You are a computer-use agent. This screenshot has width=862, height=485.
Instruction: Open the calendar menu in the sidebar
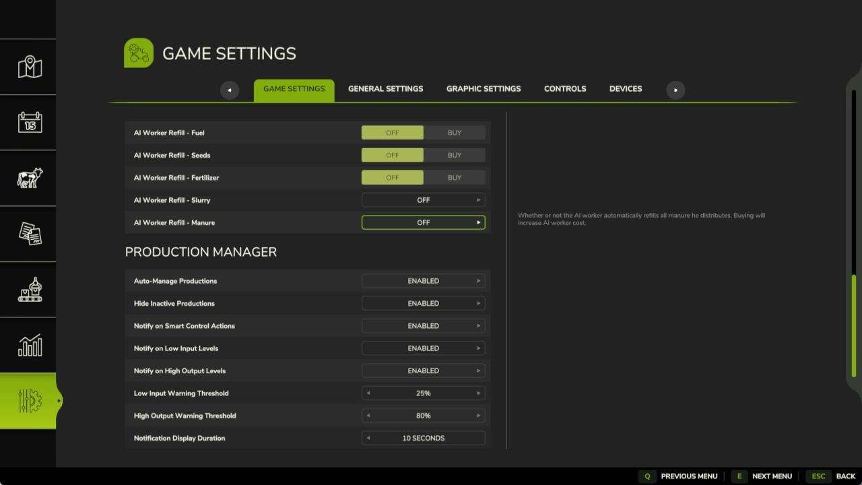click(28, 123)
